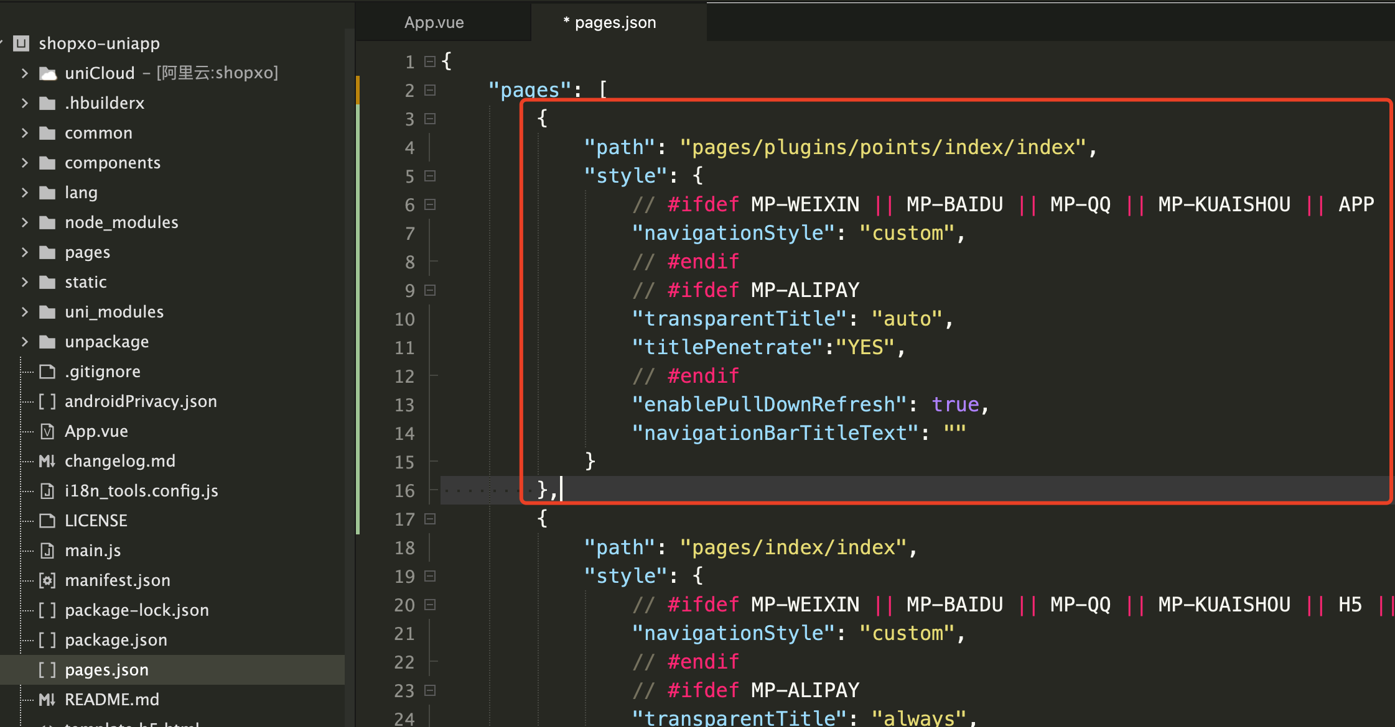Click the changelog.md markdown file icon
1395x727 pixels.
[x=47, y=461]
